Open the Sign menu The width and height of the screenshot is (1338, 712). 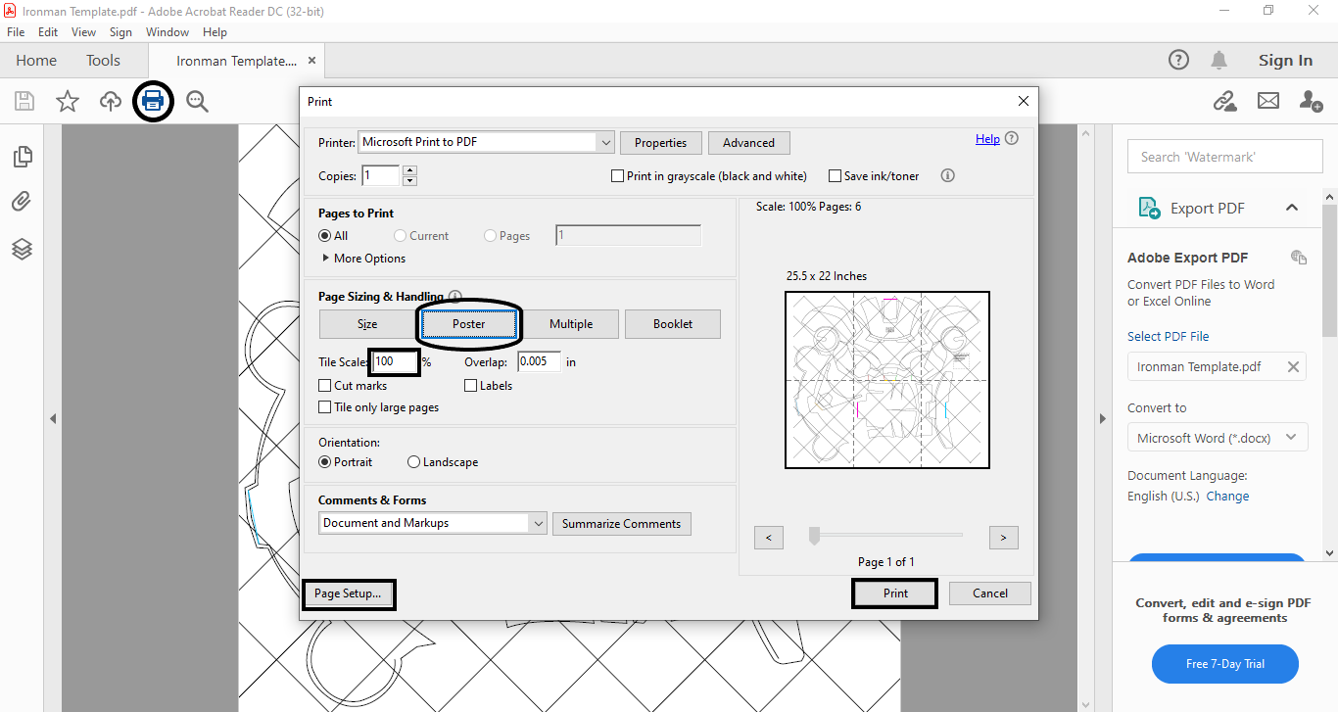[120, 32]
